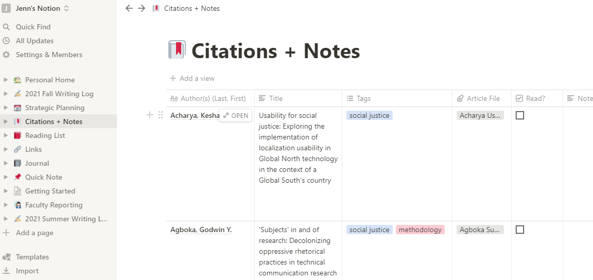This screenshot has width=593, height=280.
Task: Click the Journal notebook icon
Action: coord(18,164)
